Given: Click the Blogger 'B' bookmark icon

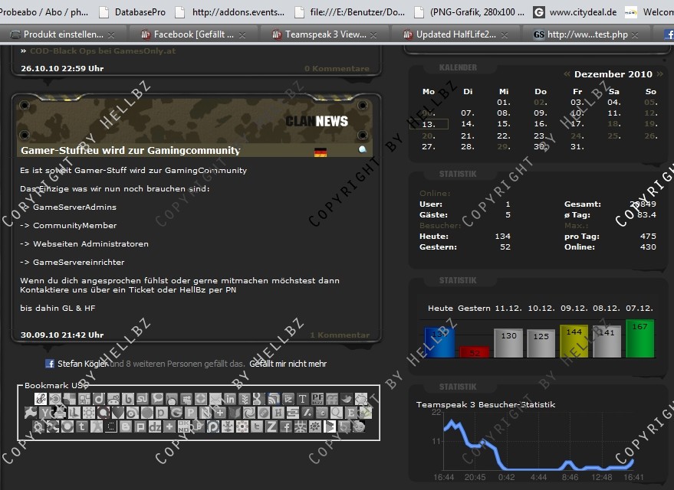Looking at the screenshot, I should point(126,427).
